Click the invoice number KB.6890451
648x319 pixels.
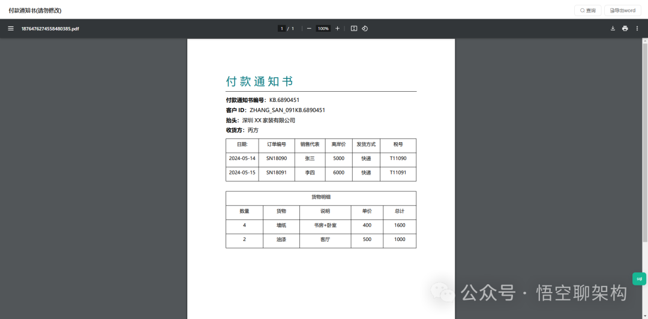pos(284,100)
